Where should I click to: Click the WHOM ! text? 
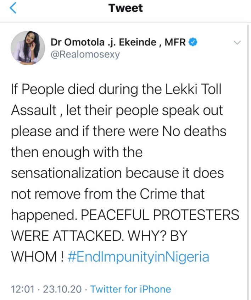click(x=37, y=256)
